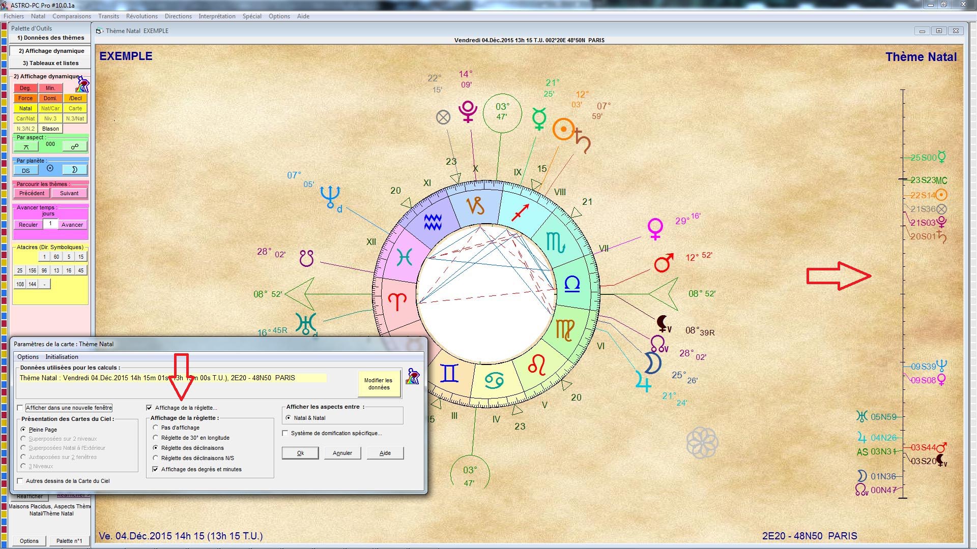Select the Pas d'affichage radio option
This screenshot has width=977, height=549.
point(156,428)
